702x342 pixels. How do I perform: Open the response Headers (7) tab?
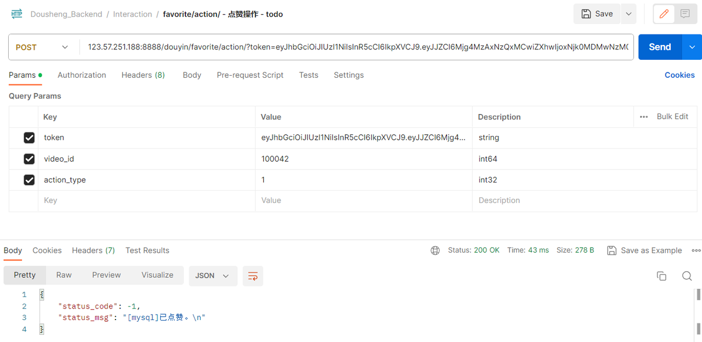pyautogui.click(x=93, y=250)
